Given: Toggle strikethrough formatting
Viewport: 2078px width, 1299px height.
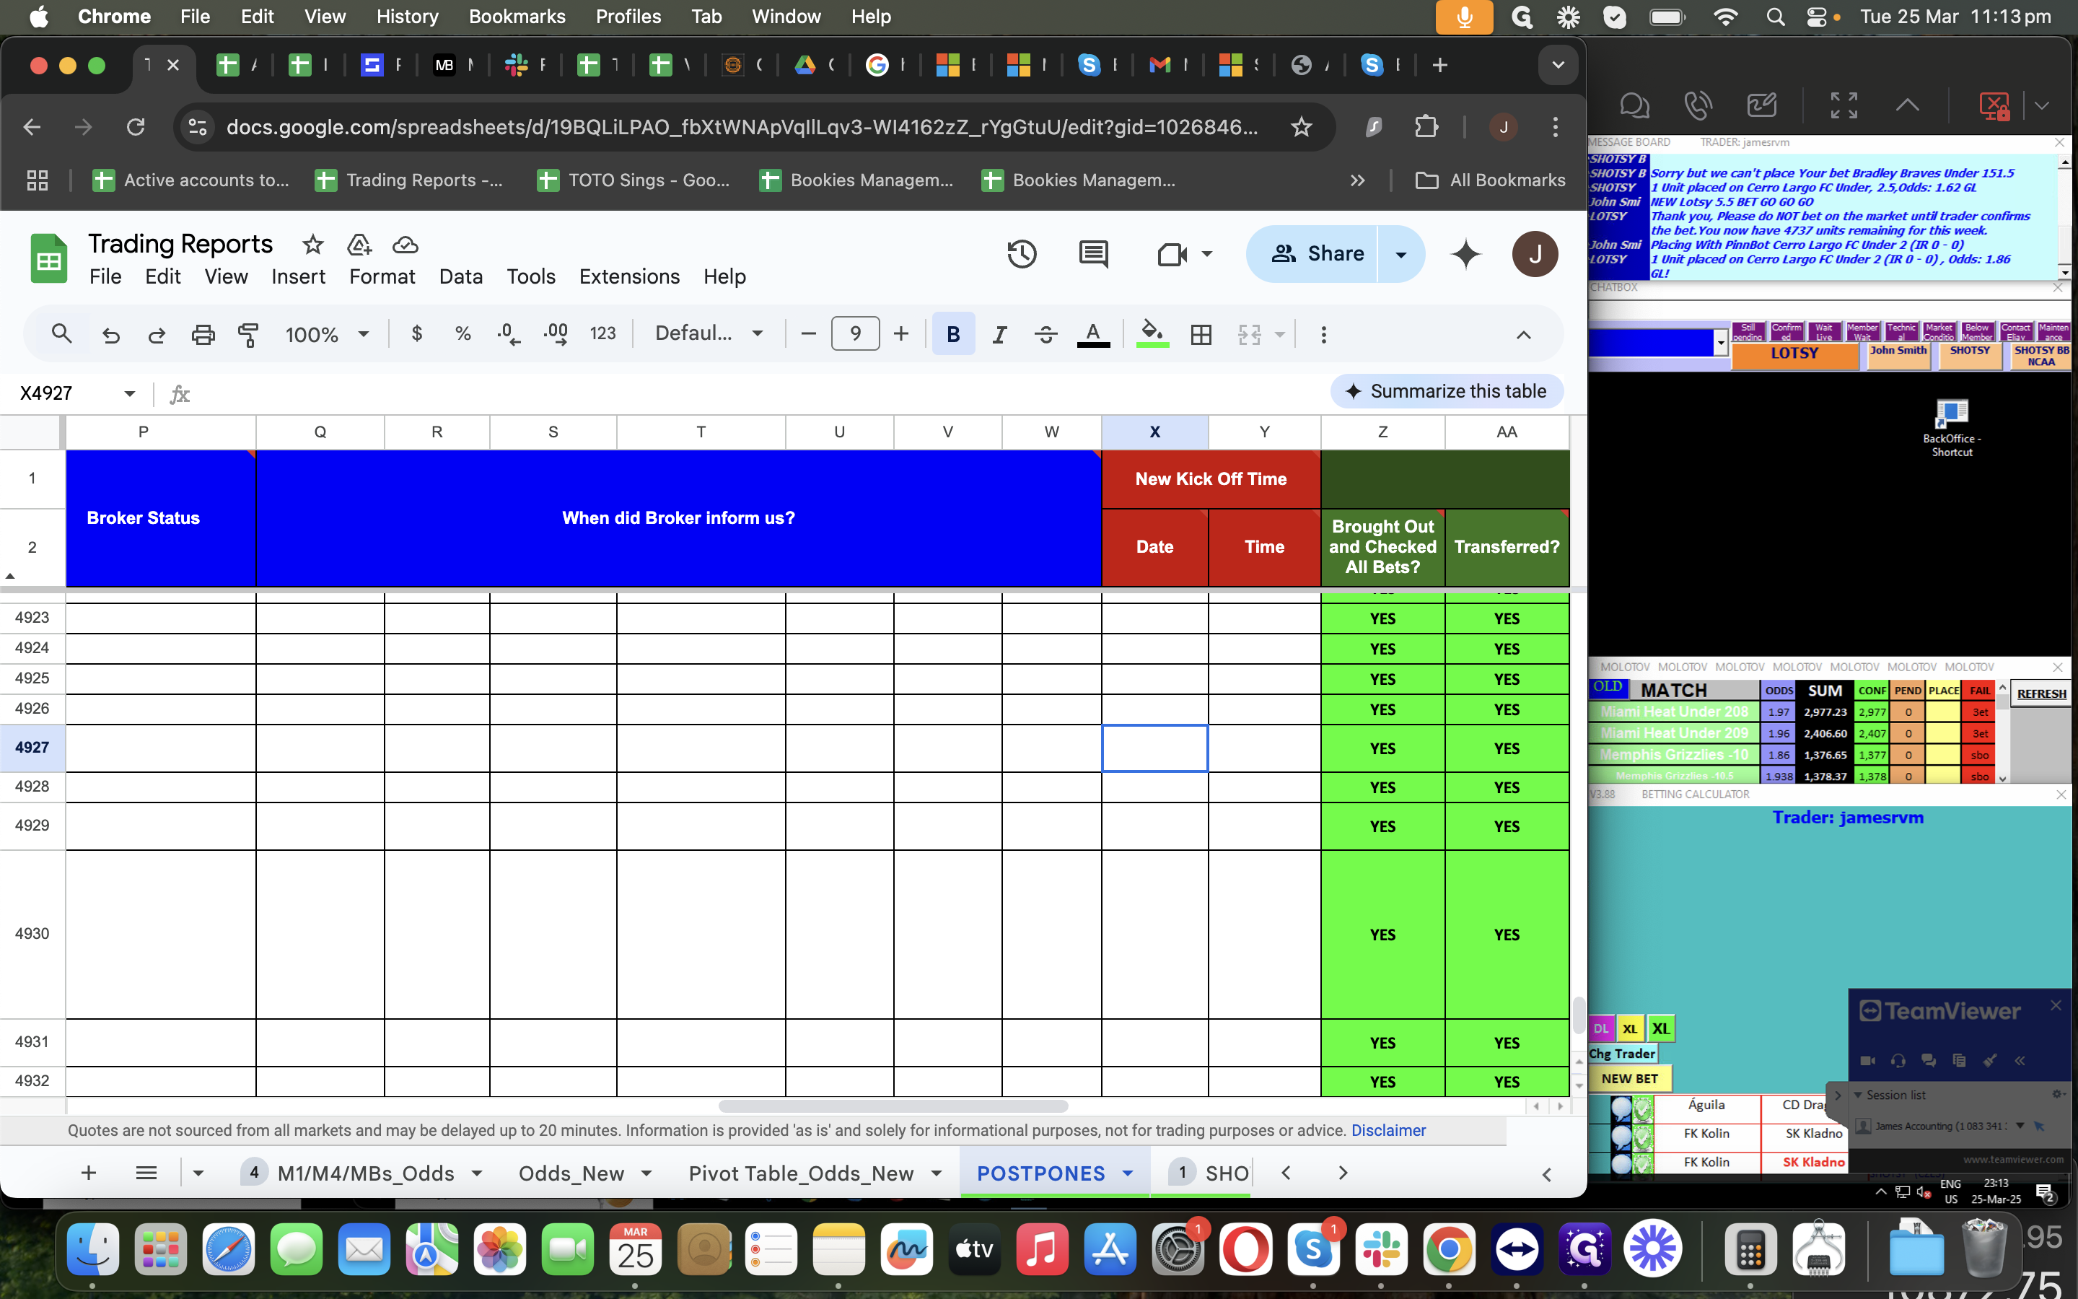Looking at the screenshot, I should (1045, 333).
